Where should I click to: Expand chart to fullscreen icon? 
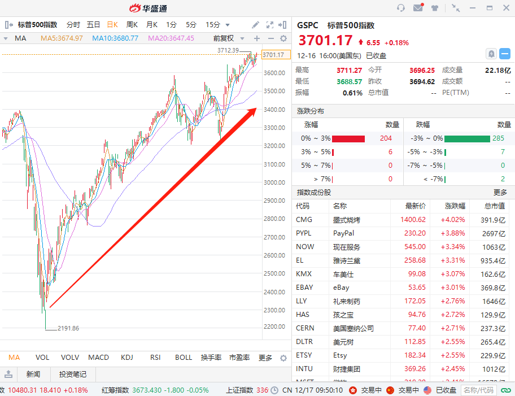pyautogui.click(x=270, y=25)
